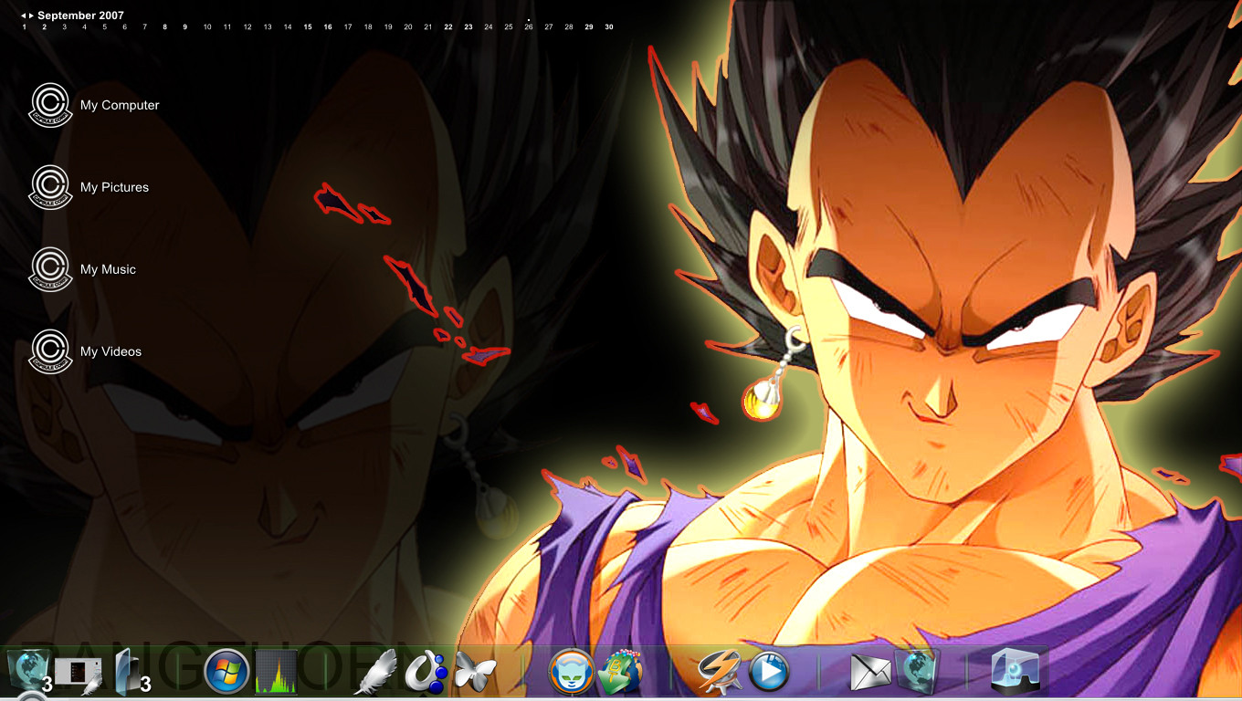
Task: Select day 30 in the calendar strip
Action: point(609,27)
